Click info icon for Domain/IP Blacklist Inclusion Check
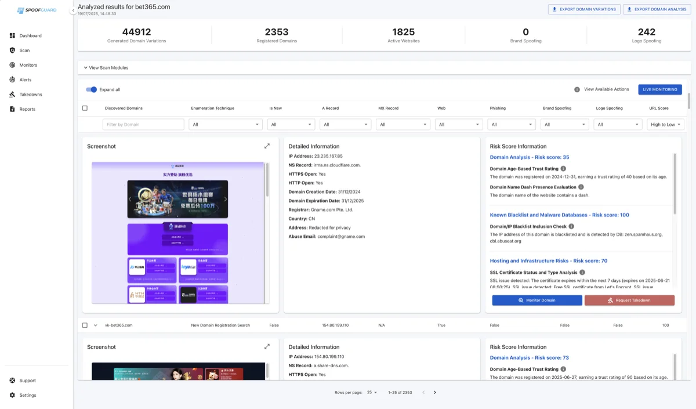The image size is (696, 409). pos(571,226)
